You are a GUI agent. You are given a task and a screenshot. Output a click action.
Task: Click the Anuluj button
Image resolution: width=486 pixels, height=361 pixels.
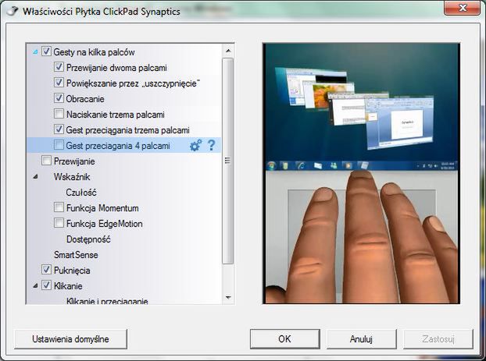(362, 339)
